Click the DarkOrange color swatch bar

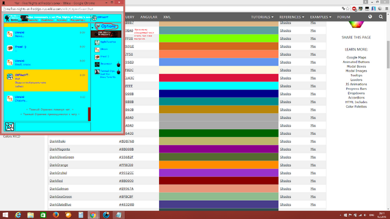(x=219, y=165)
